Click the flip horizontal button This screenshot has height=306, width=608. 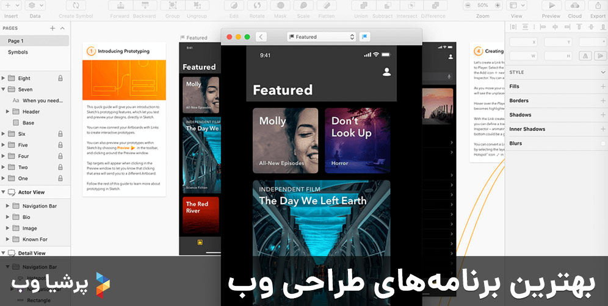pos(585,56)
